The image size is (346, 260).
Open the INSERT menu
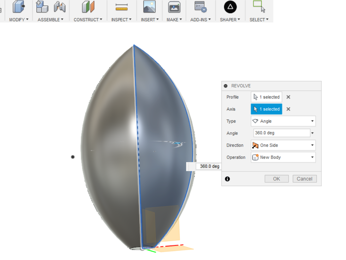[x=150, y=20]
